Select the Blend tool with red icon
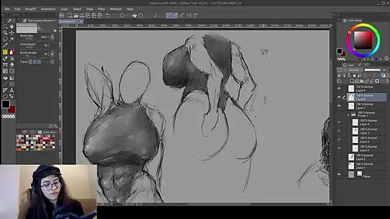This screenshot has height=219, width=390. 12,52
